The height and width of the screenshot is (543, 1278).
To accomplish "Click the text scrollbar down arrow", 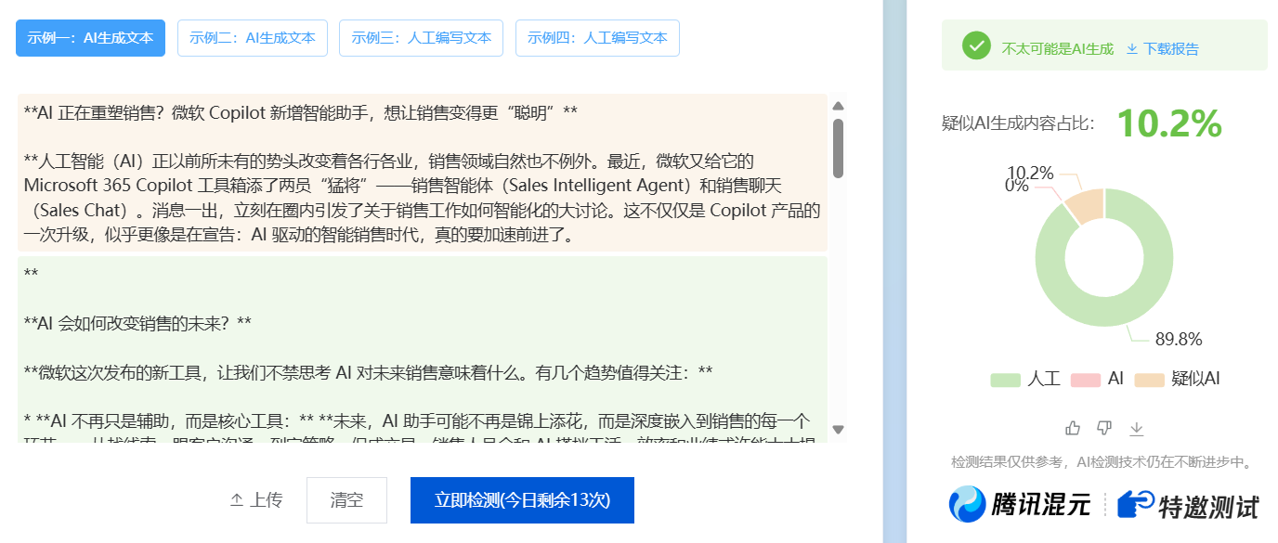I will coord(838,429).
